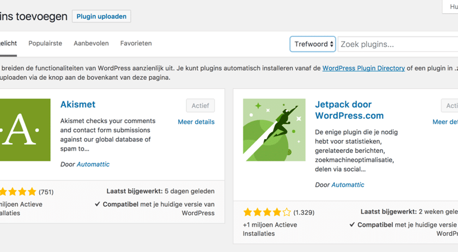Screen dimensions: 458x252
Task: Click the Akismet description text
Action: click(x=108, y=135)
